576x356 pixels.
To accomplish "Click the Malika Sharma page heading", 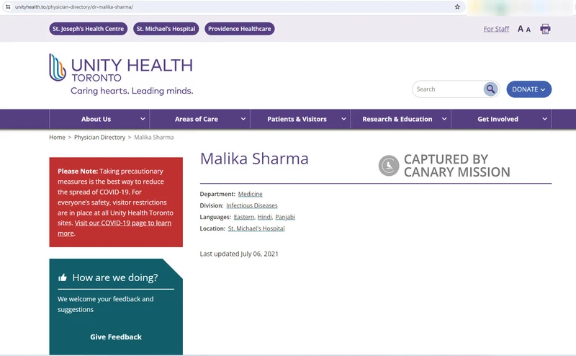I will pyautogui.click(x=254, y=159).
